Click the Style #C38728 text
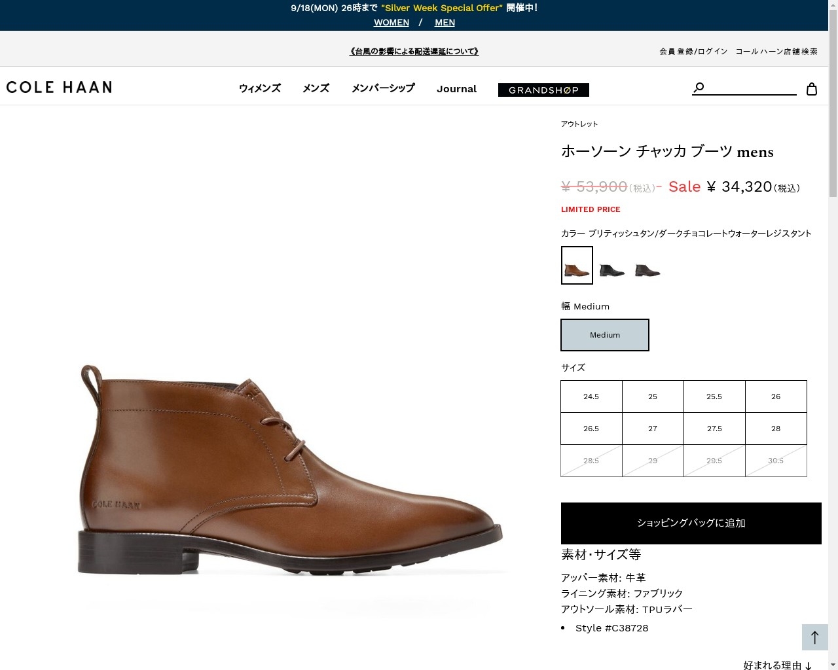Viewport: 838px width, 670px height. tap(612, 628)
